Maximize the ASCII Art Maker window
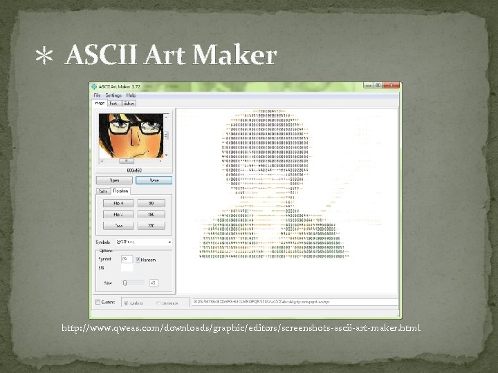 coord(378,86)
